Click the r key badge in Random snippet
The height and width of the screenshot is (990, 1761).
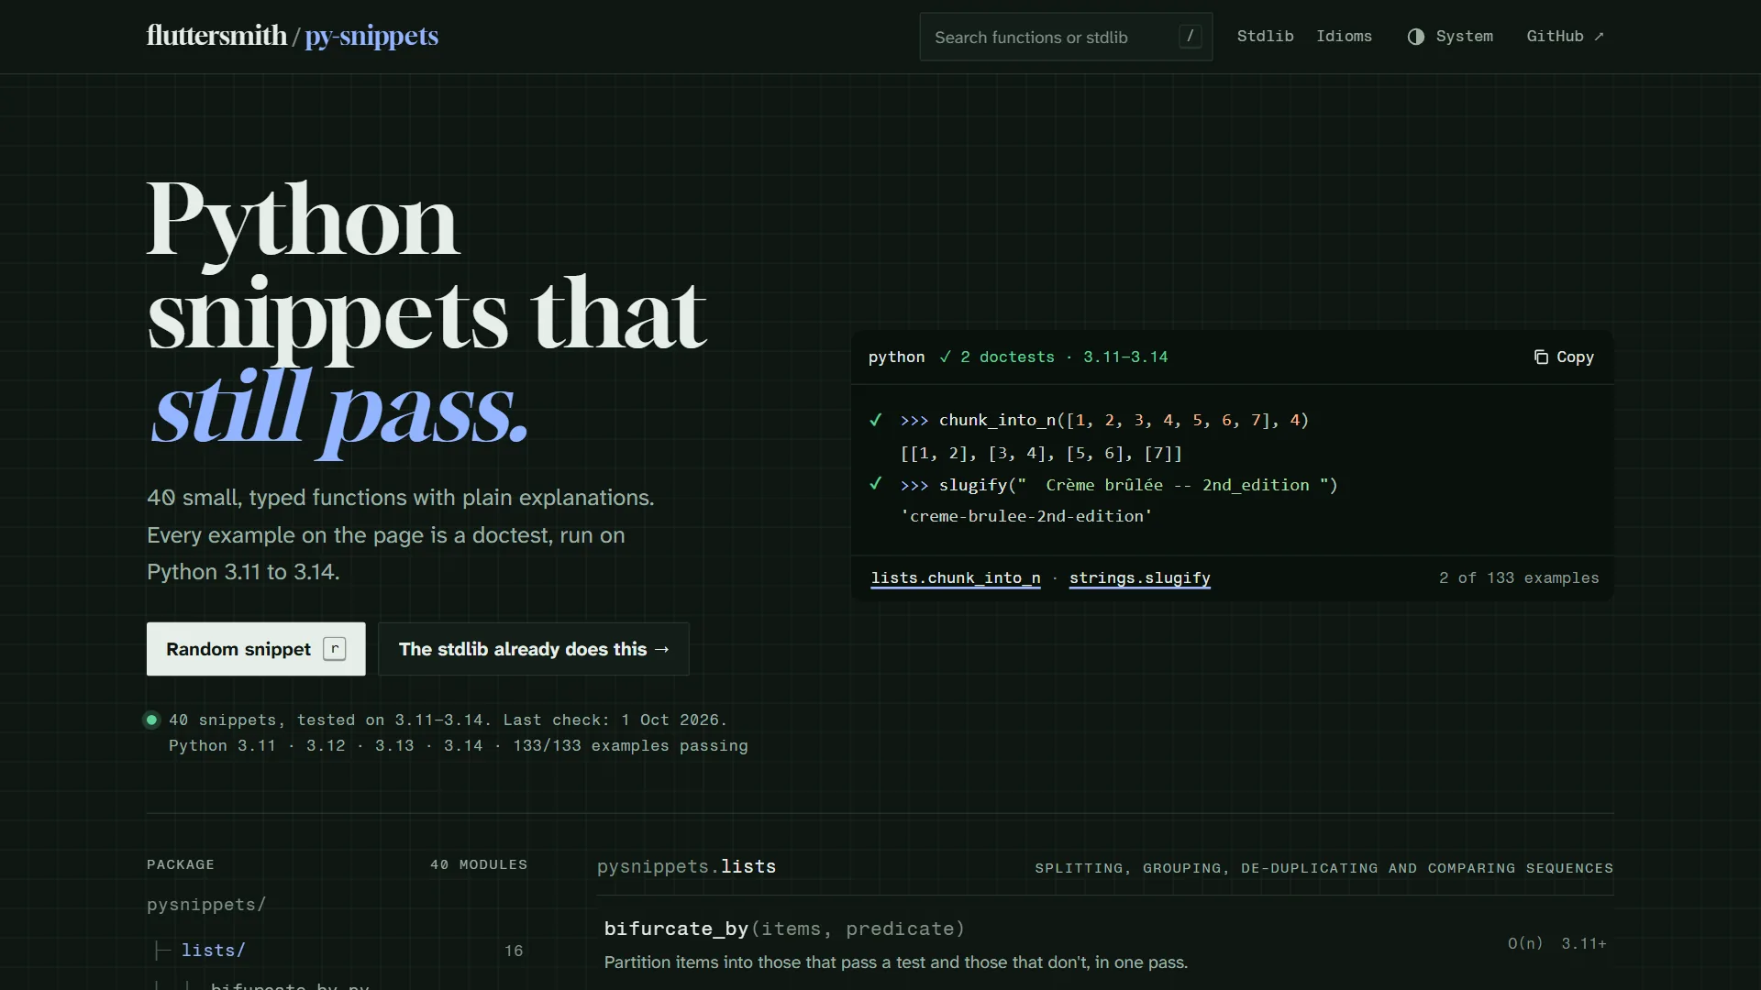(335, 649)
